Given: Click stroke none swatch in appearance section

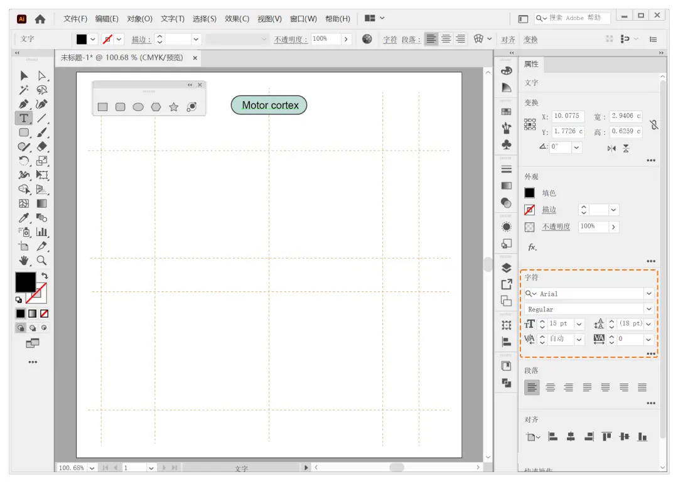Looking at the screenshot, I should (529, 210).
